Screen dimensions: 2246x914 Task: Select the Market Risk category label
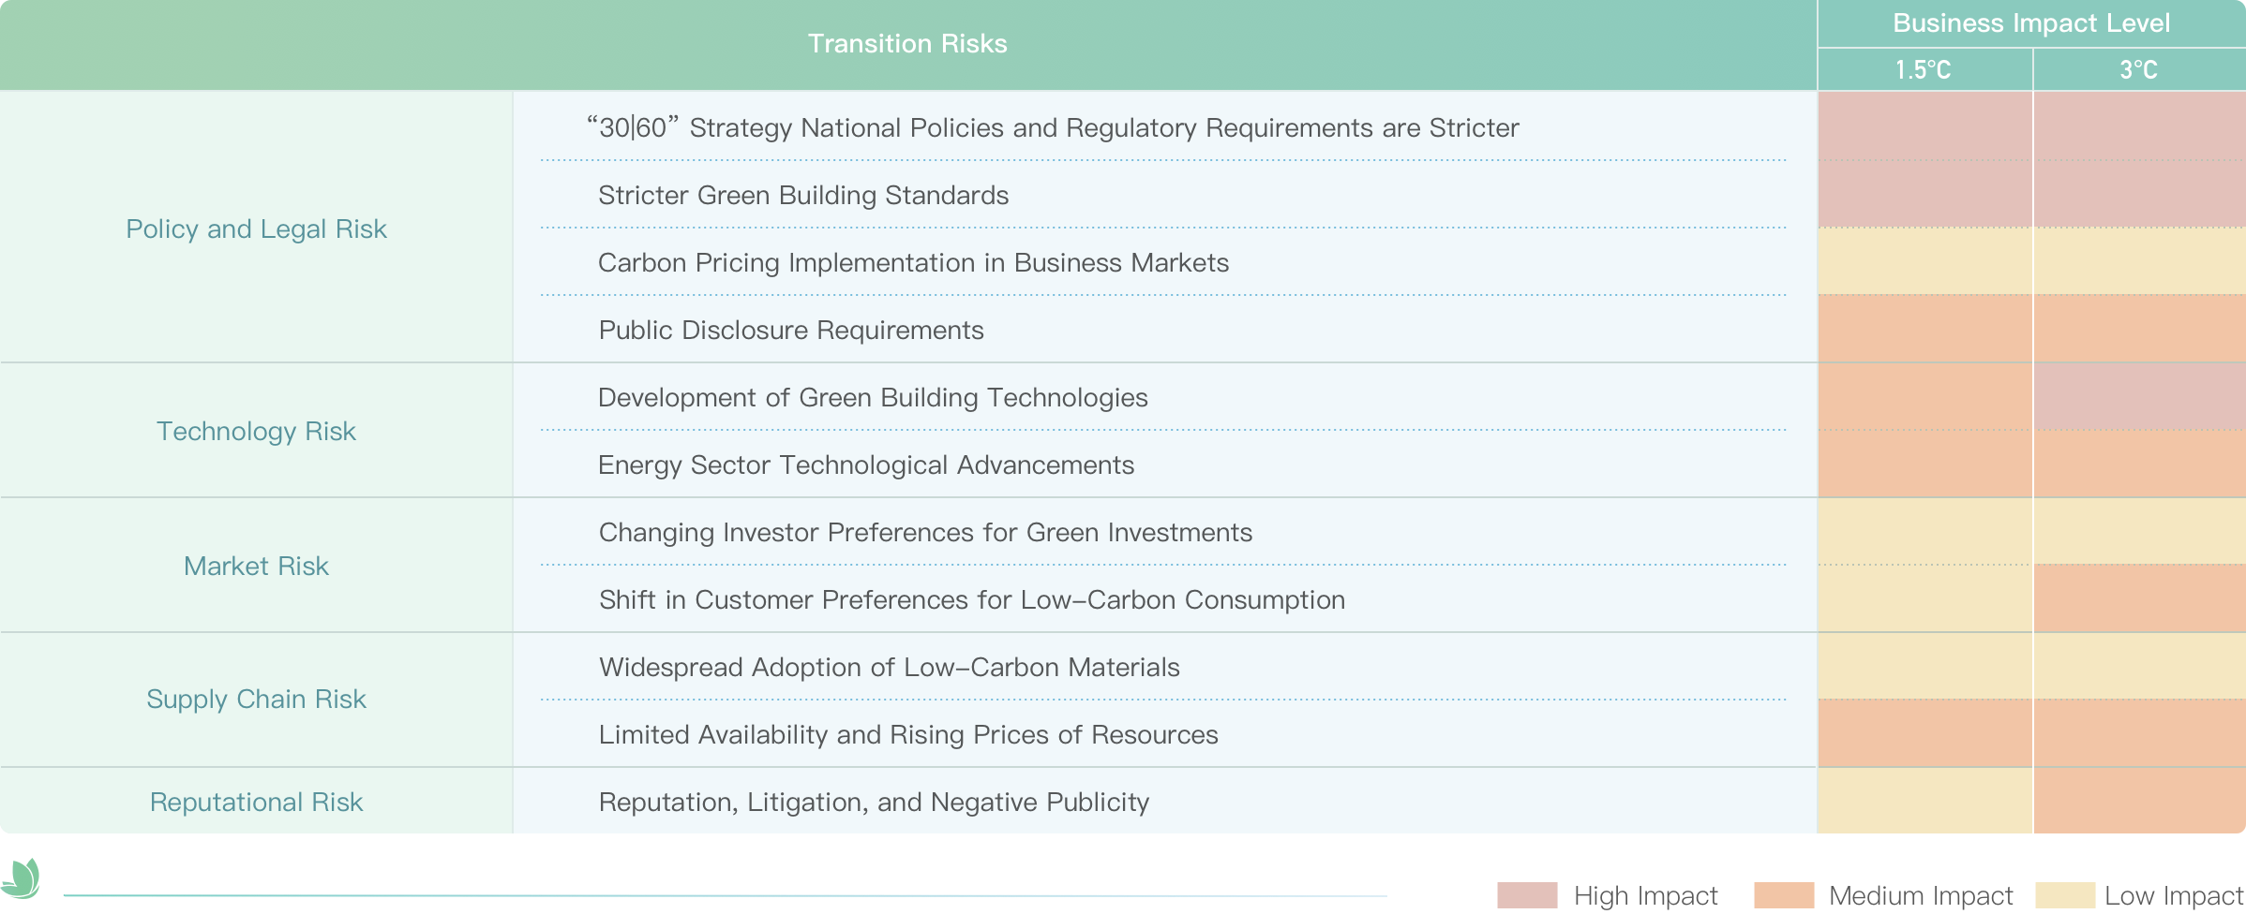[256, 566]
